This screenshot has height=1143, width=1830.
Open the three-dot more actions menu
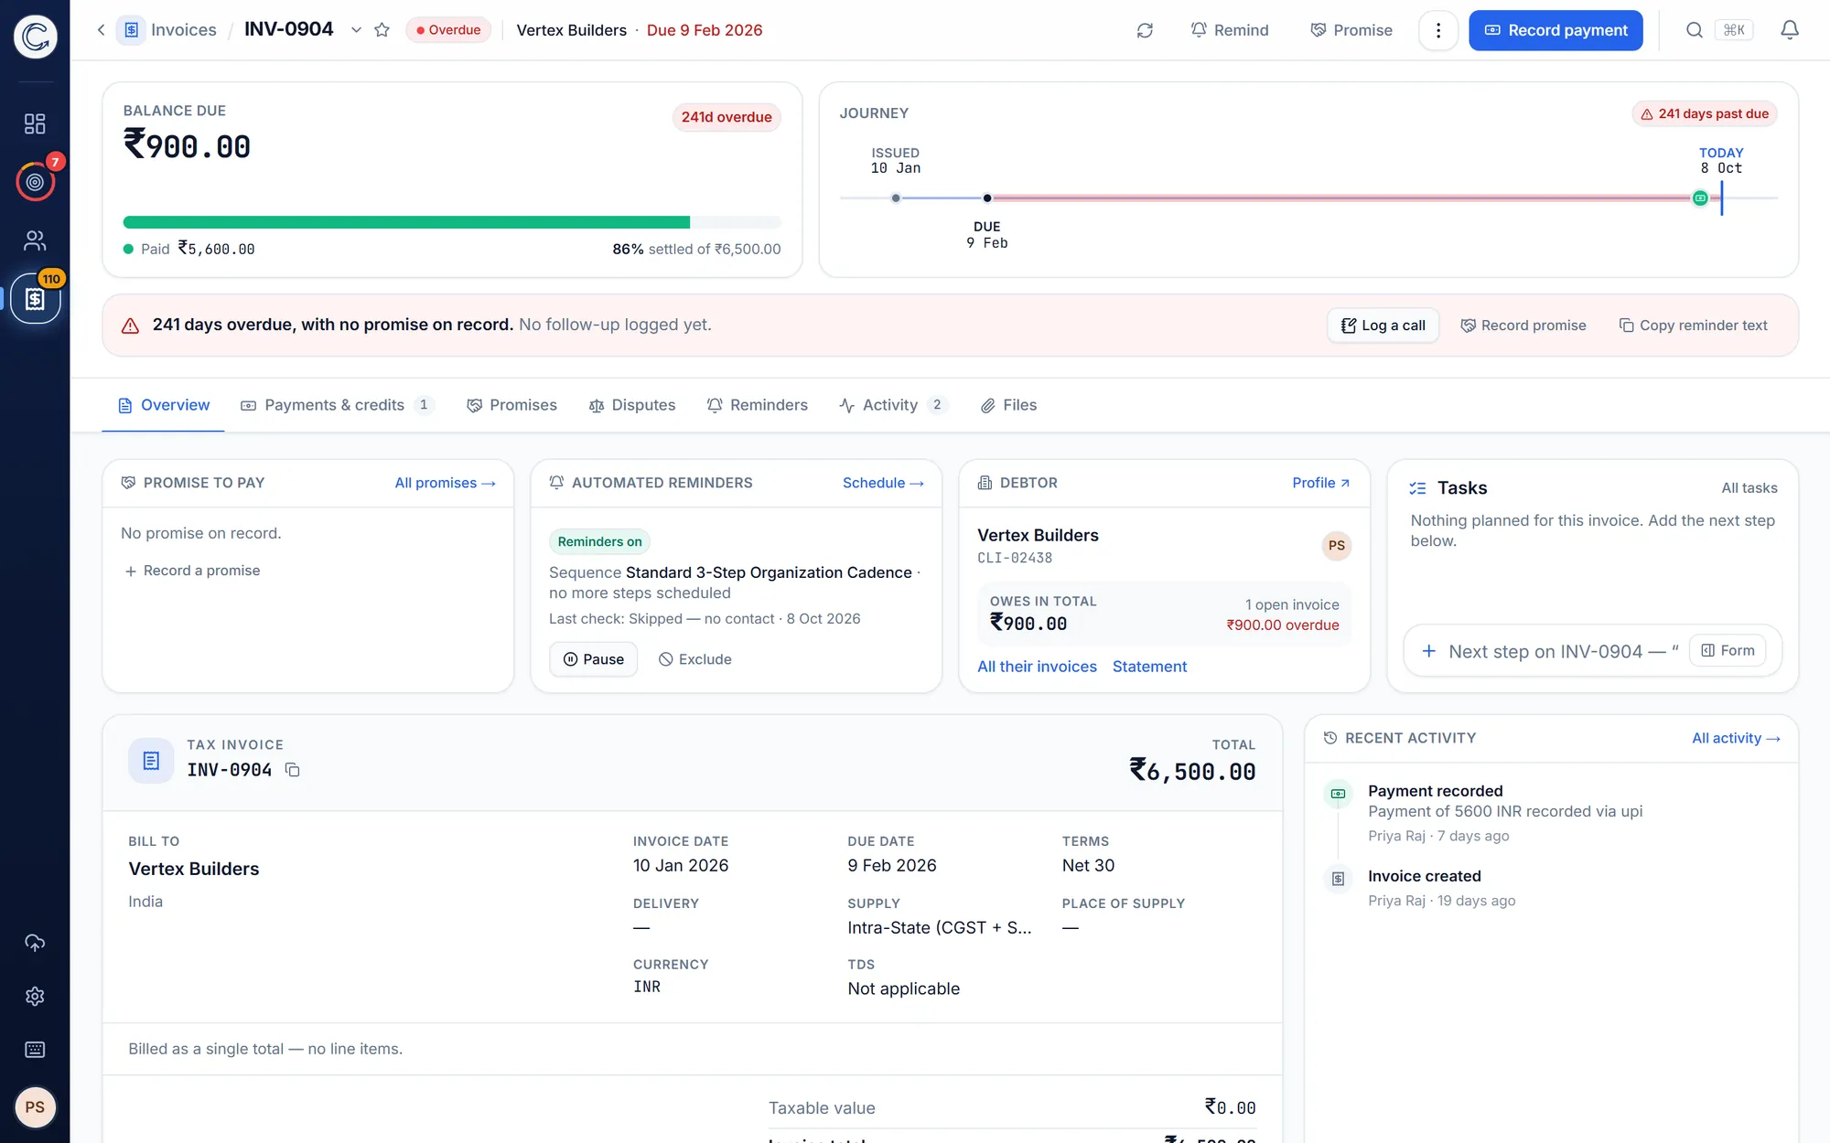pyautogui.click(x=1438, y=30)
